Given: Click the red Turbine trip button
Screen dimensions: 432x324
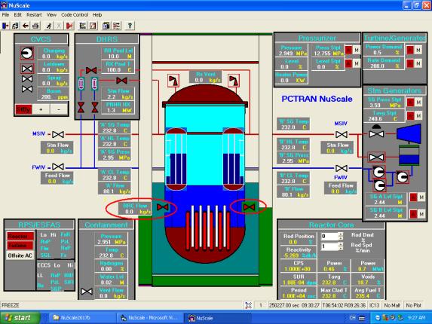Looking at the screenshot, I should (20, 246).
